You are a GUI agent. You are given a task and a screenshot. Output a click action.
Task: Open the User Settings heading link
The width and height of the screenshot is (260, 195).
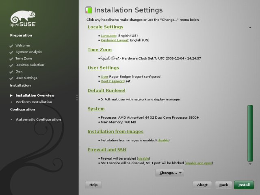(x=104, y=68)
